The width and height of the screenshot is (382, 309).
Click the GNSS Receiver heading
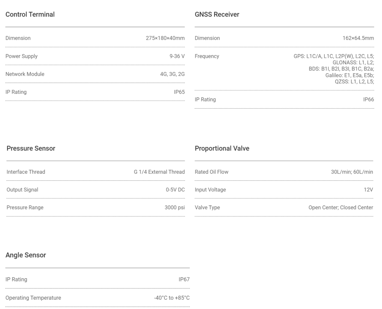[217, 14]
